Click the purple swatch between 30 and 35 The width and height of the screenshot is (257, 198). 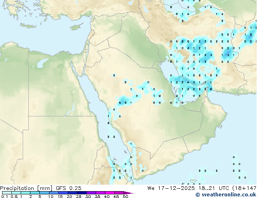tap(91, 193)
